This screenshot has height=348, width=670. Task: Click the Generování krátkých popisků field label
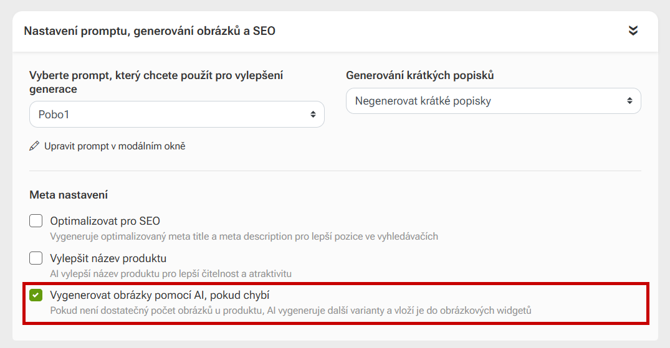[419, 75]
